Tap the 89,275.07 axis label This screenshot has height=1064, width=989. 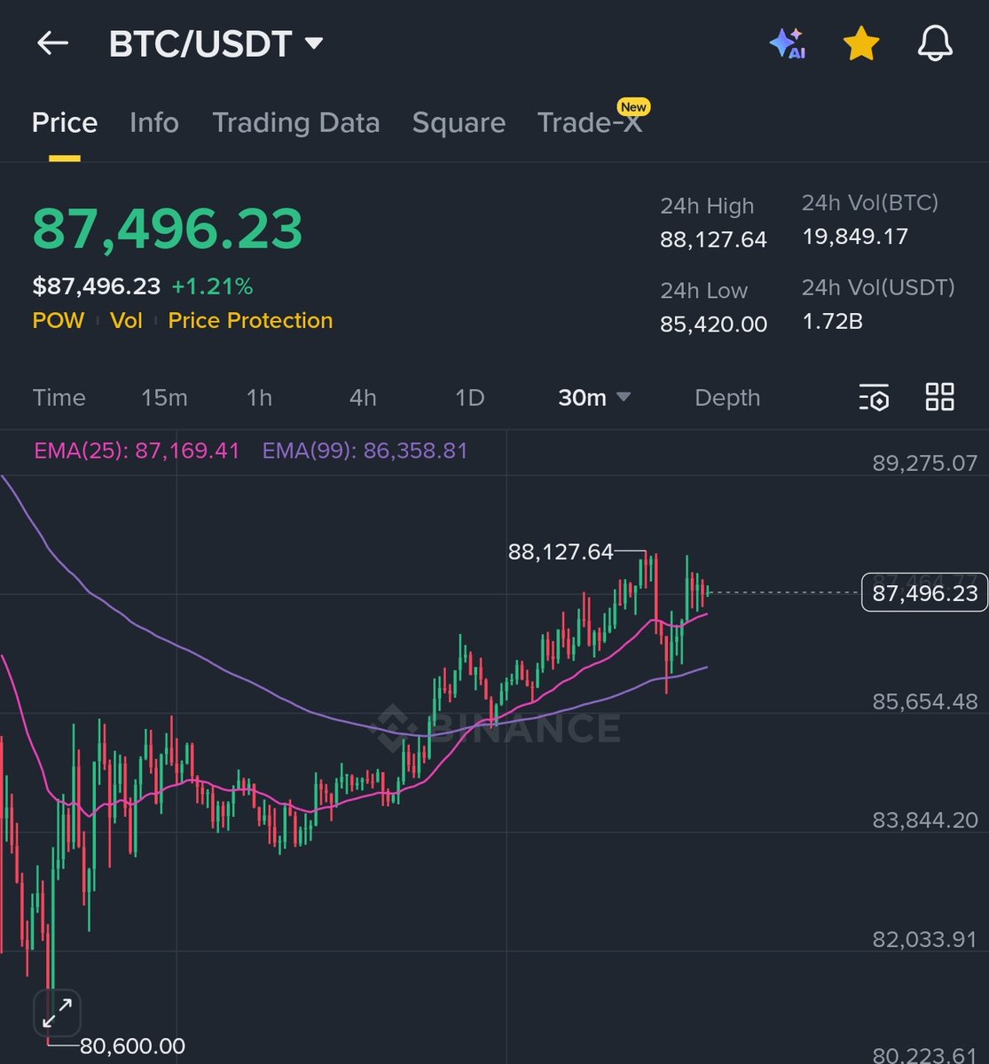pyautogui.click(x=924, y=463)
